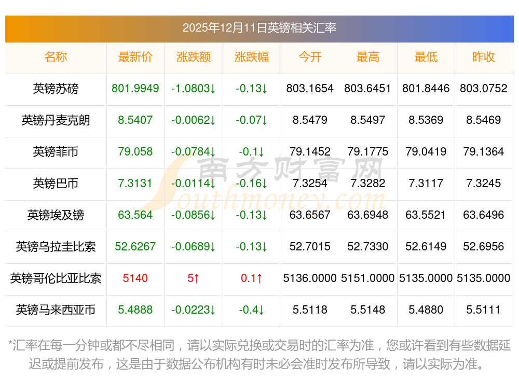Select high value 5151.0000
Screen dimensions: 519x380
tap(368, 278)
